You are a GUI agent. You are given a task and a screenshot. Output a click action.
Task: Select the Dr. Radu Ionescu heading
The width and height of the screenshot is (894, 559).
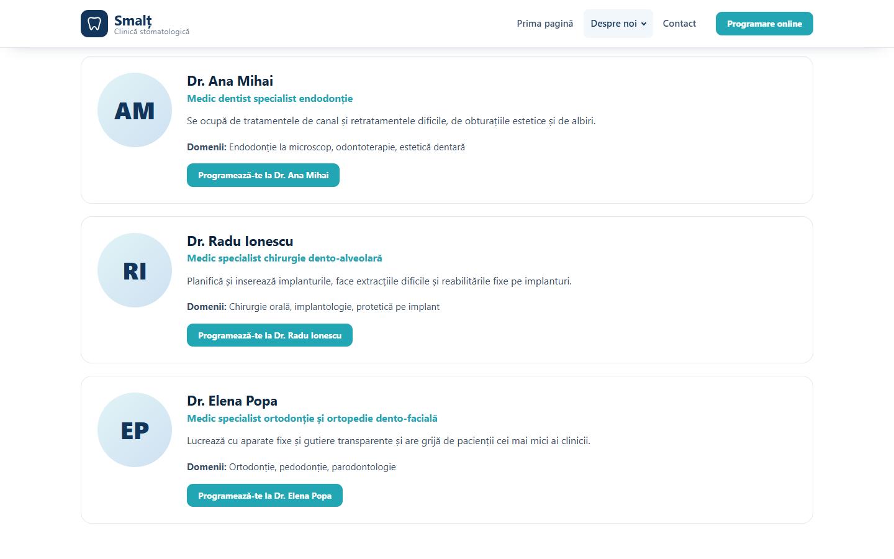pyautogui.click(x=240, y=241)
